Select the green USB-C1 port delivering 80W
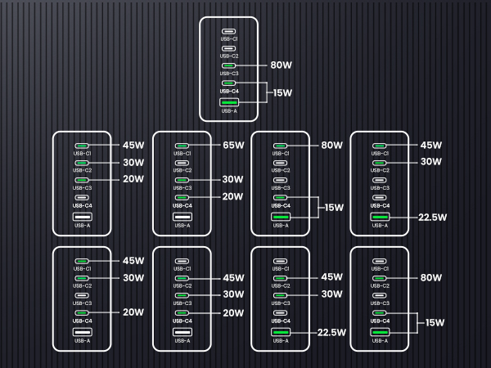 280,146
